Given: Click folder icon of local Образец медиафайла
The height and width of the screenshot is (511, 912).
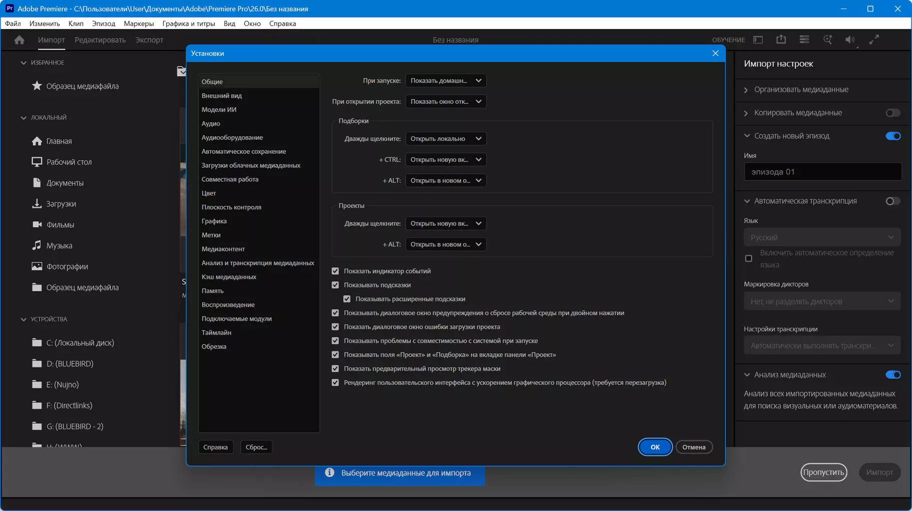Looking at the screenshot, I should tap(37, 287).
